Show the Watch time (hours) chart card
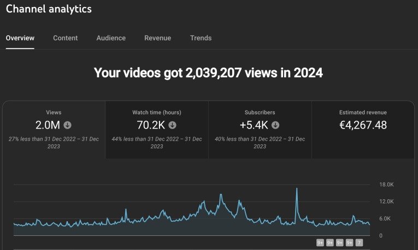 point(157,130)
